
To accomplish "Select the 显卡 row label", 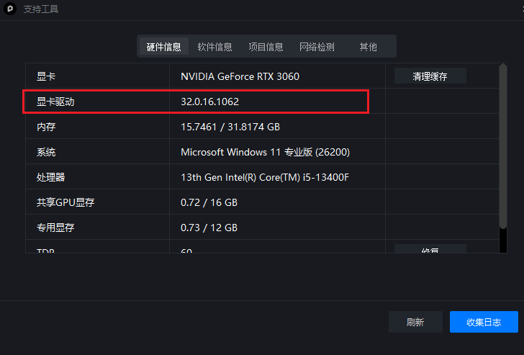I will (x=46, y=76).
